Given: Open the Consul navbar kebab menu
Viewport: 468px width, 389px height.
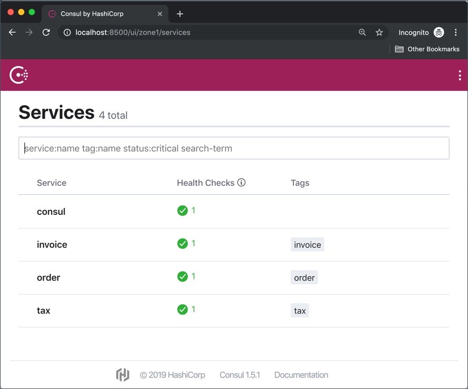Looking at the screenshot, I should 460,74.
